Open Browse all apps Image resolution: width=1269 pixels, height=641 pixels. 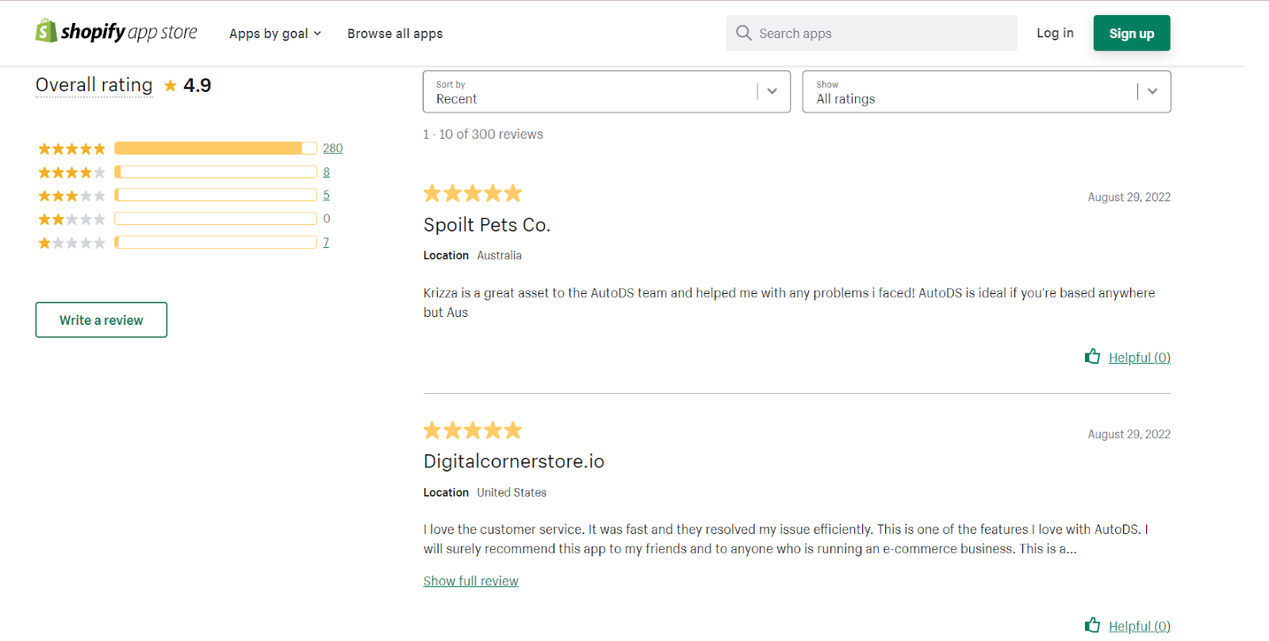[395, 33]
